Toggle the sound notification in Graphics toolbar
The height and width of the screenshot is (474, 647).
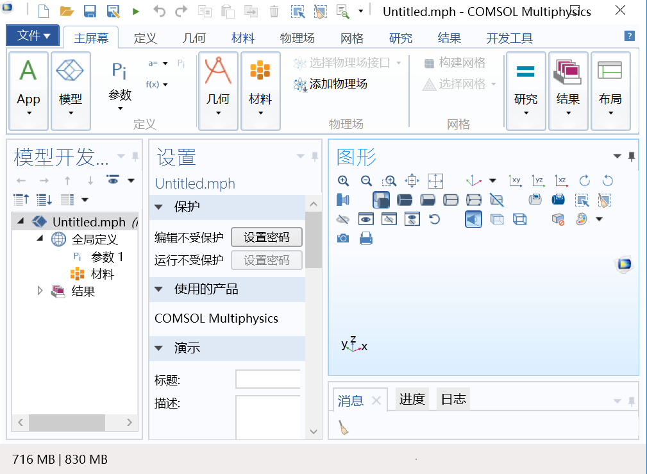(473, 219)
